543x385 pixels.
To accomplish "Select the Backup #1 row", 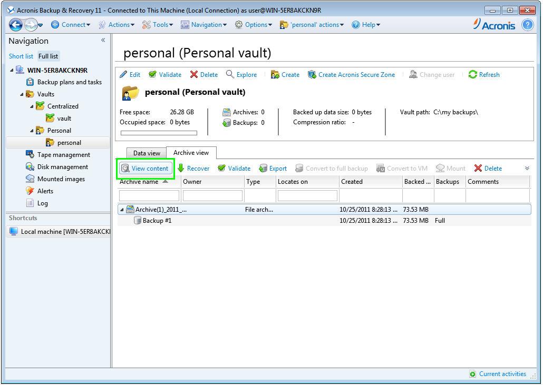I will 324,220.
